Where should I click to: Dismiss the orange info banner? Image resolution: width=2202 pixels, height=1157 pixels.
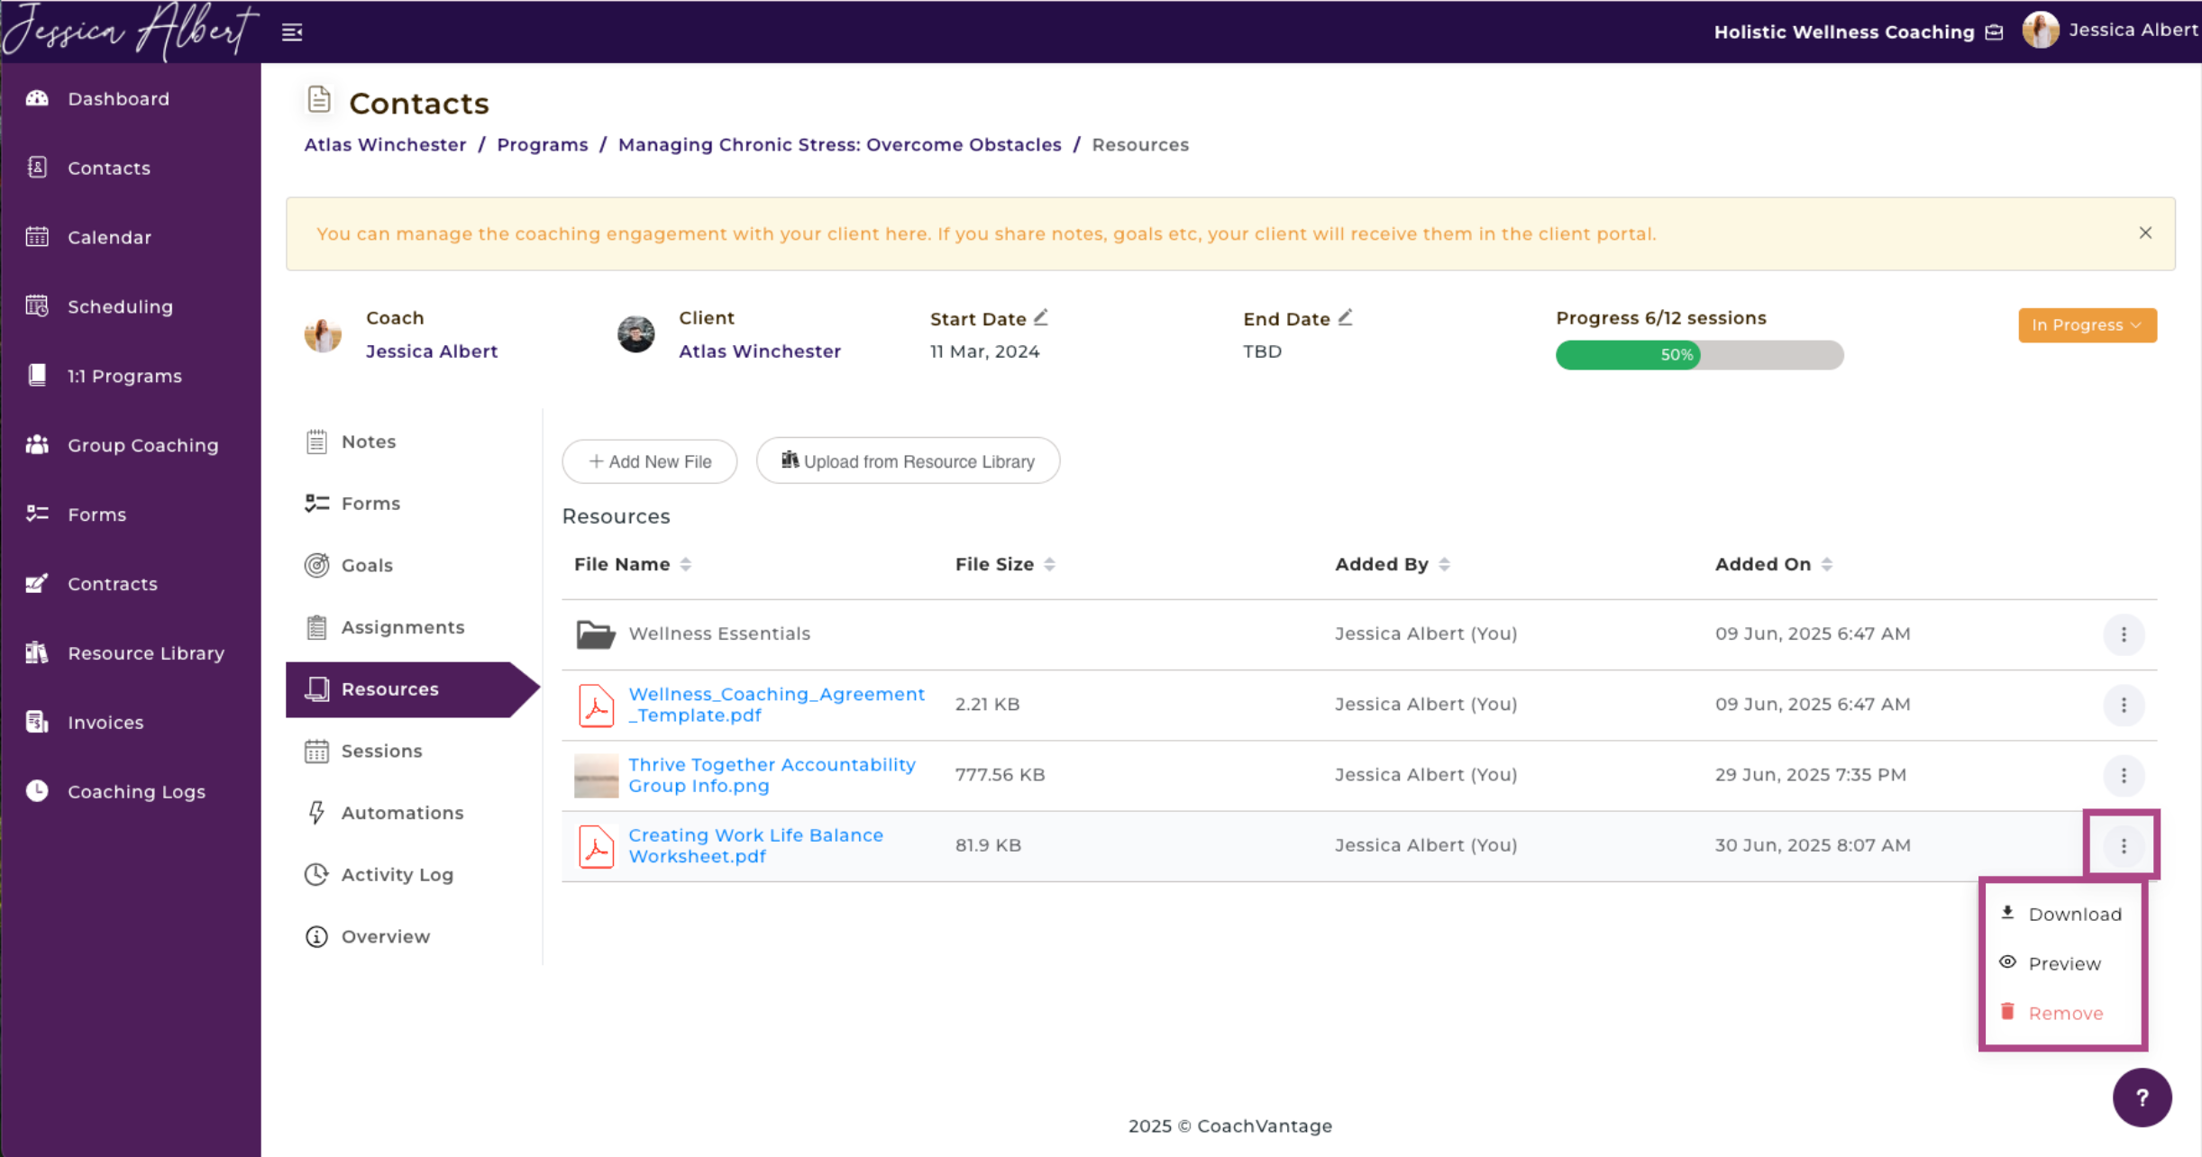pyautogui.click(x=2145, y=232)
